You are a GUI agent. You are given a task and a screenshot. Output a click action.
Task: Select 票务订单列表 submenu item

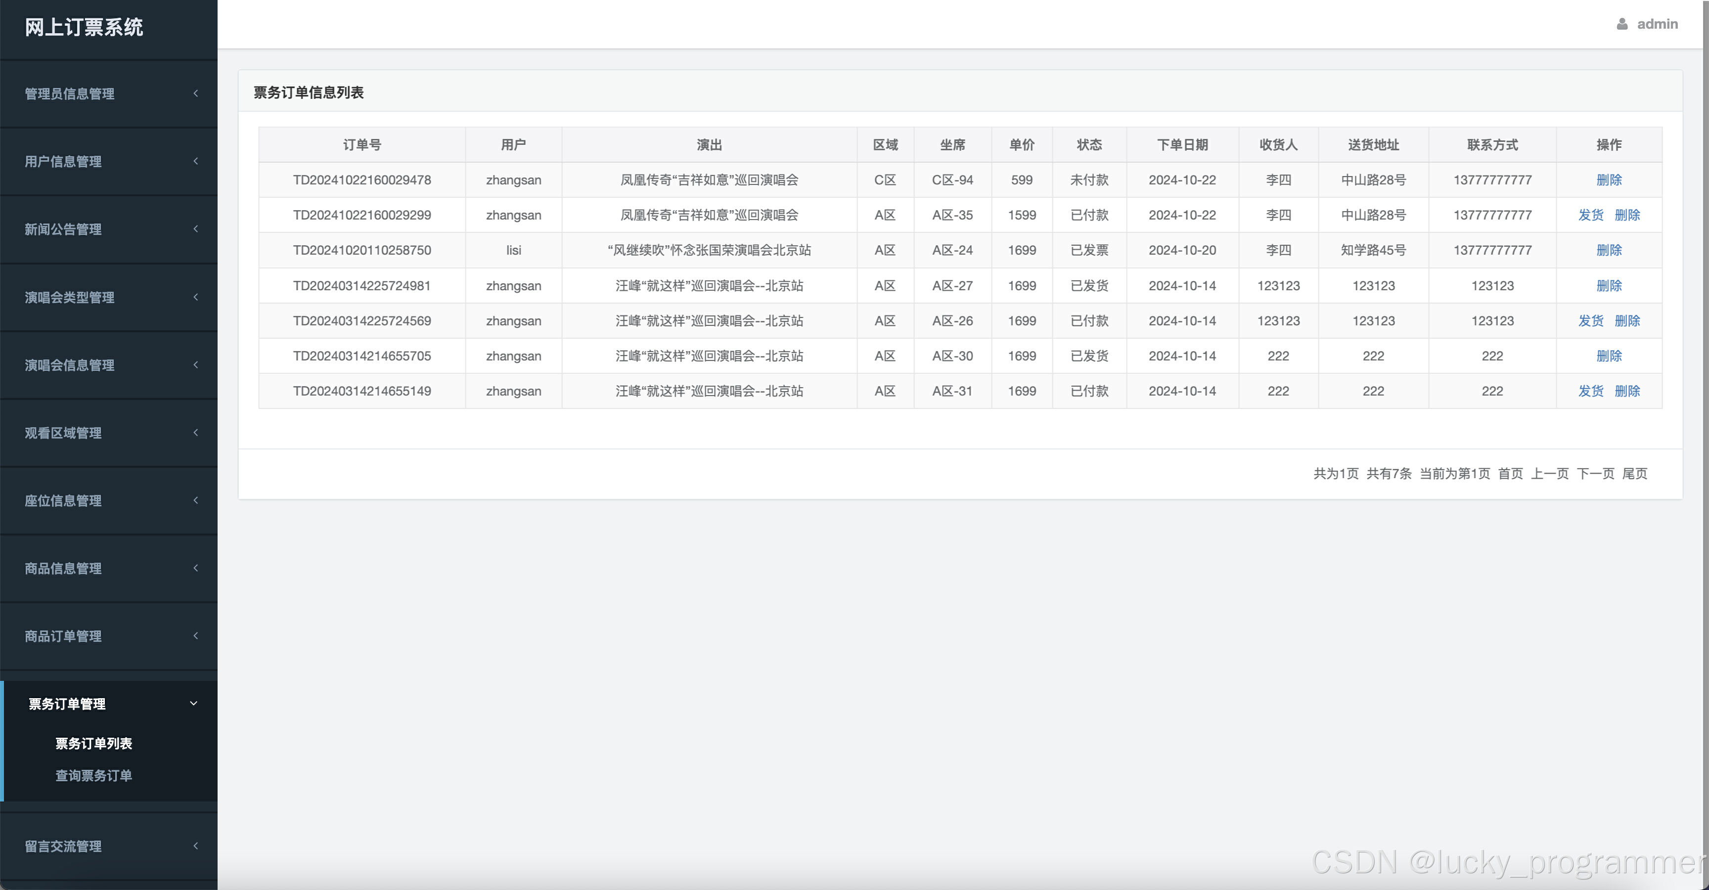pos(93,744)
